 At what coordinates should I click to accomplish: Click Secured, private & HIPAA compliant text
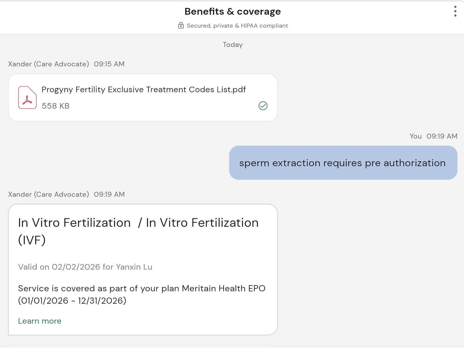[x=237, y=26]
